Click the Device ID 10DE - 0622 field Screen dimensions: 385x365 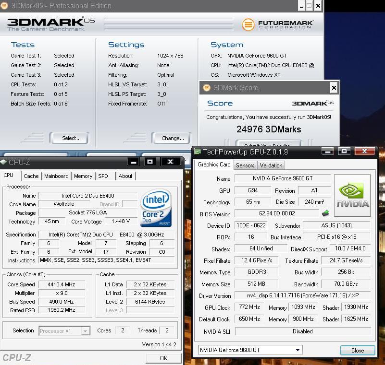[x=251, y=225]
